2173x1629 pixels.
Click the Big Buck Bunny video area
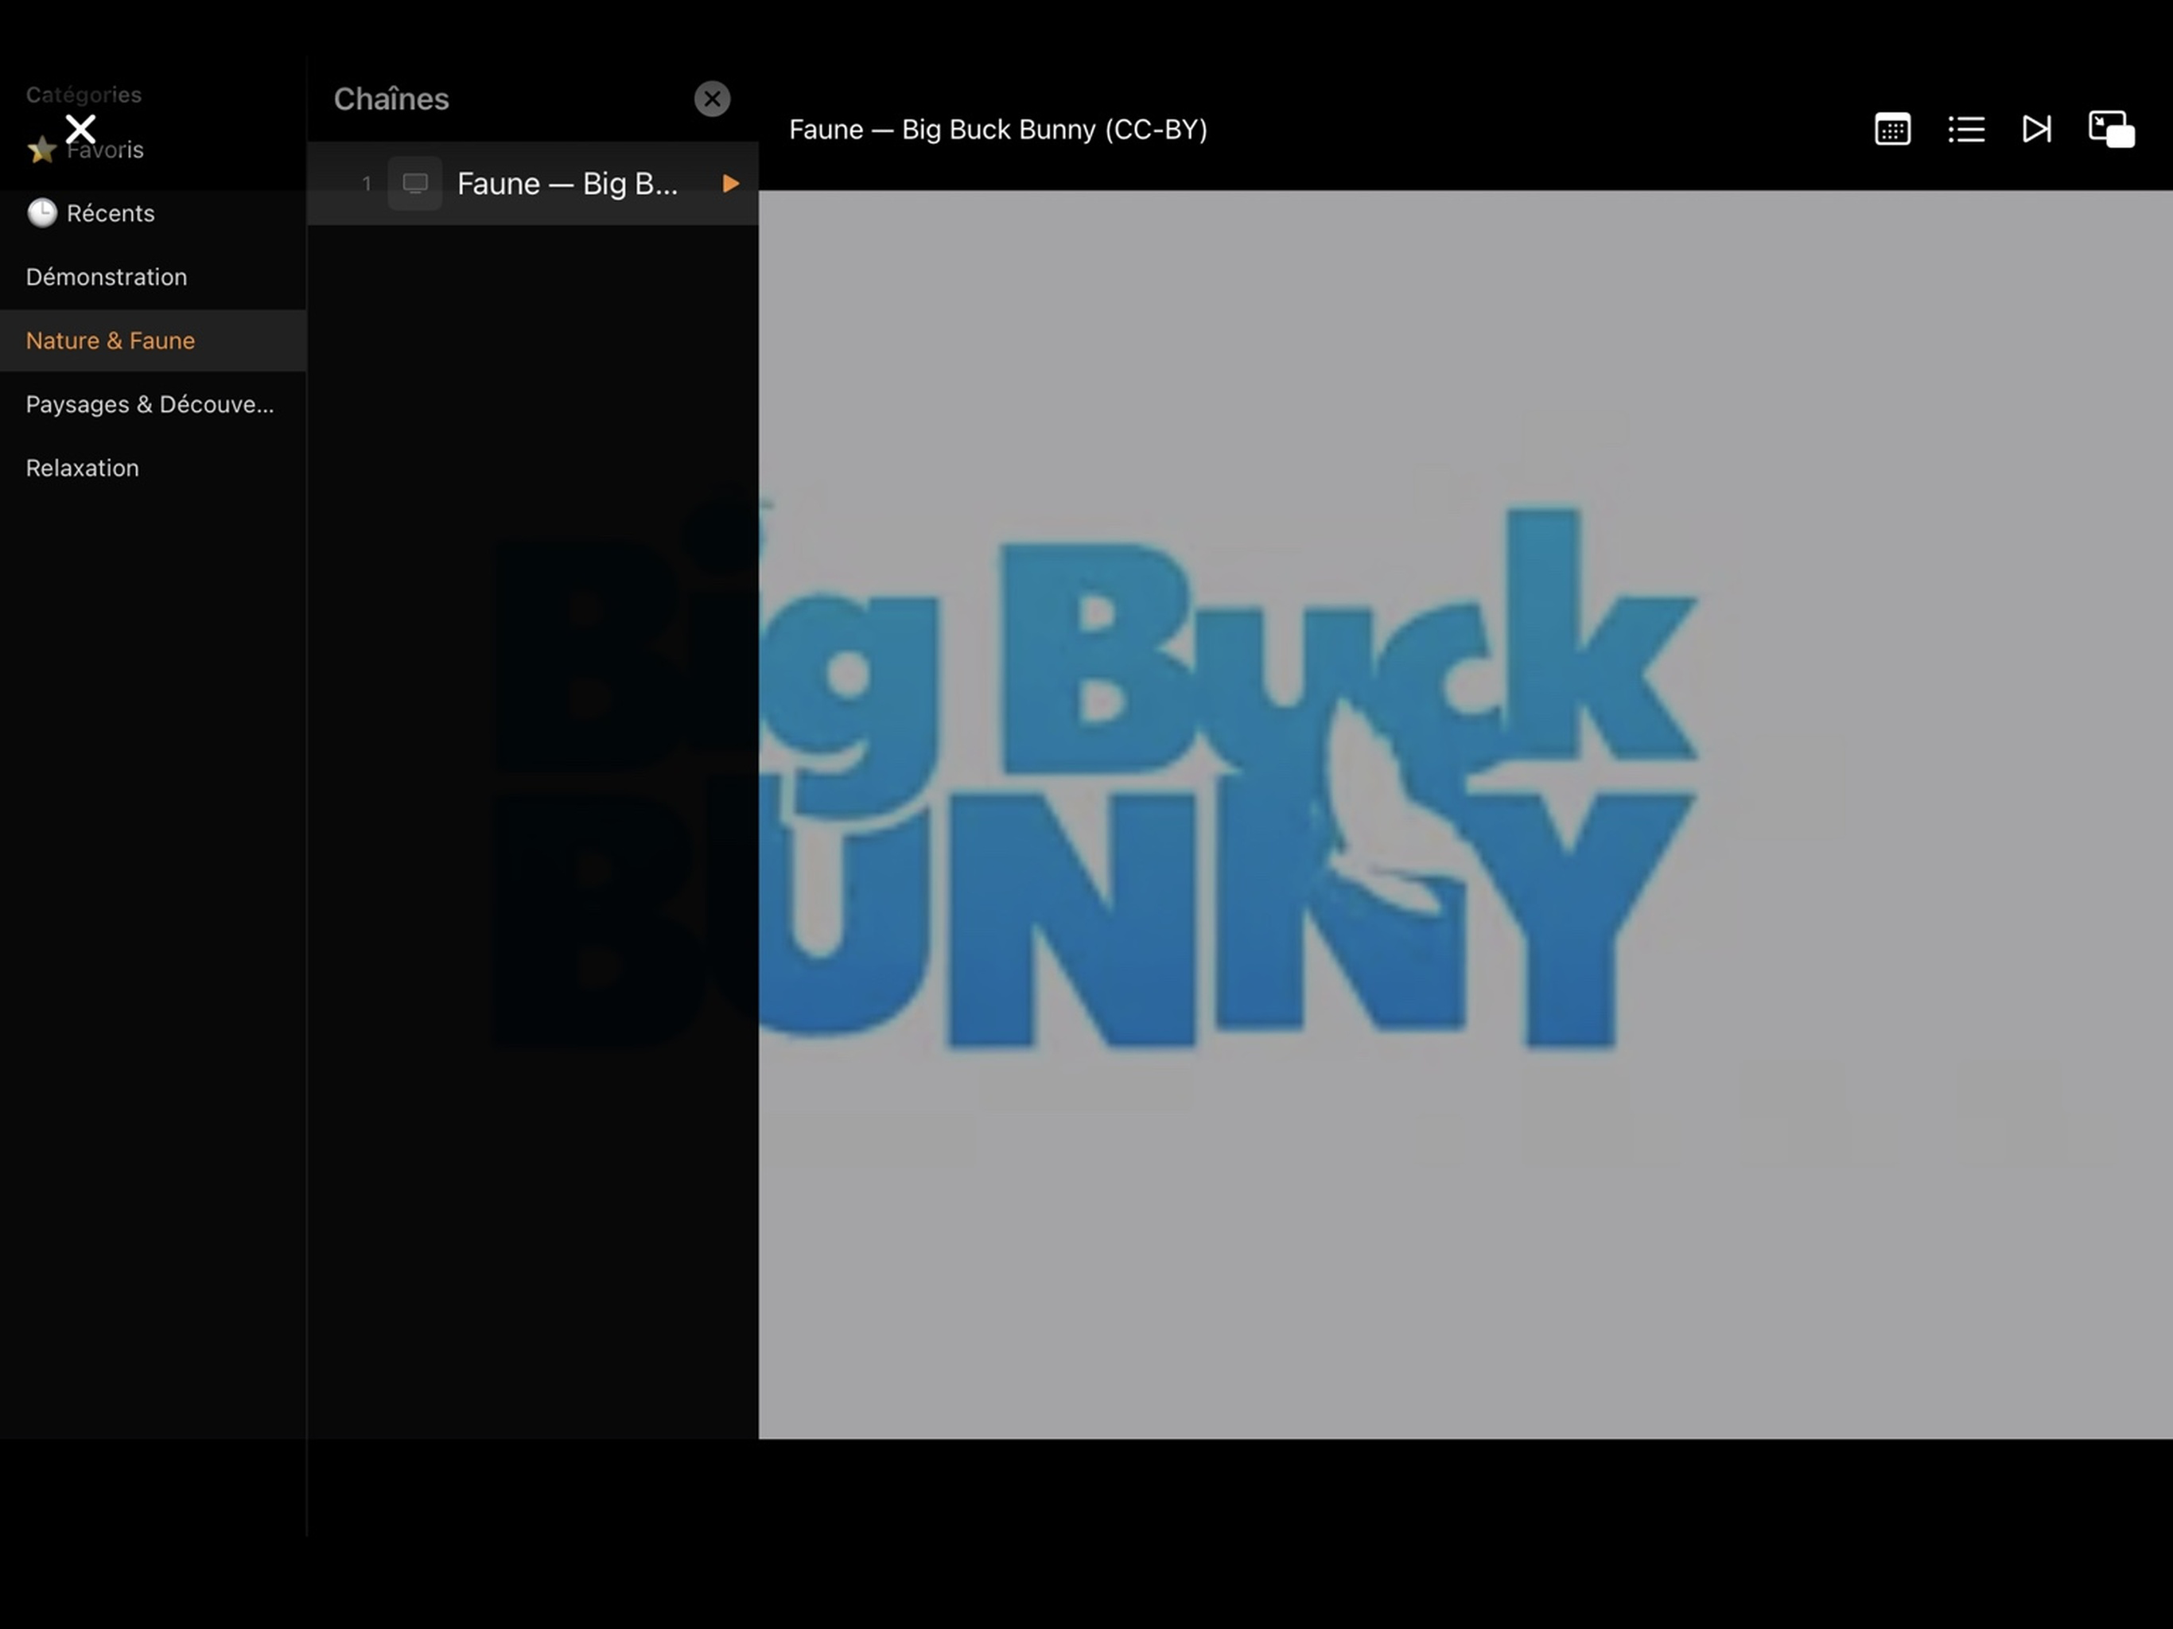pyautogui.click(x=1465, y=814)
